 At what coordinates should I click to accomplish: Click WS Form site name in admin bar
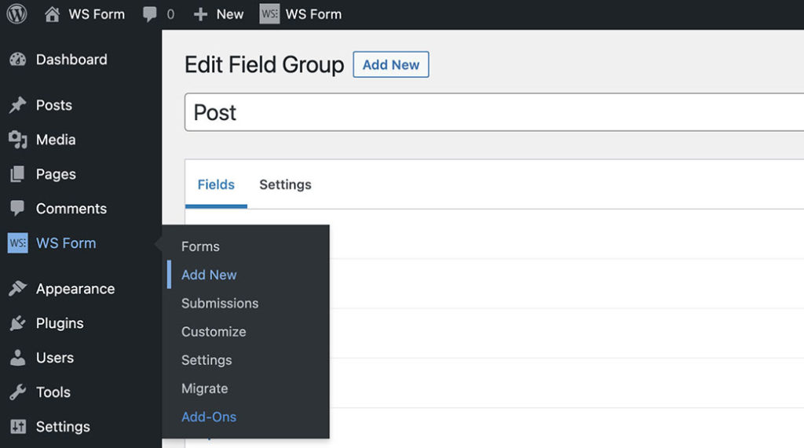pyautogui.click(x=97, y=14)
